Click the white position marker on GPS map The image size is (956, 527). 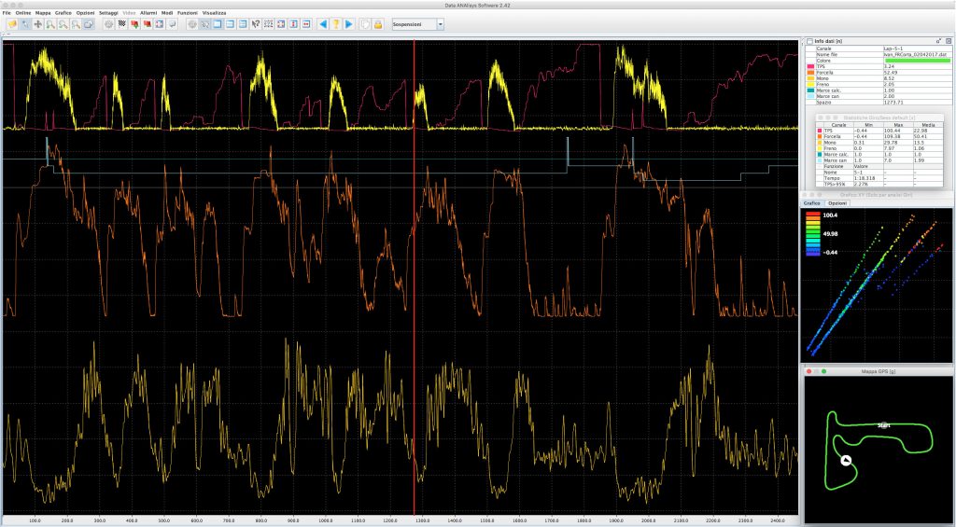(x=846, y=459)
